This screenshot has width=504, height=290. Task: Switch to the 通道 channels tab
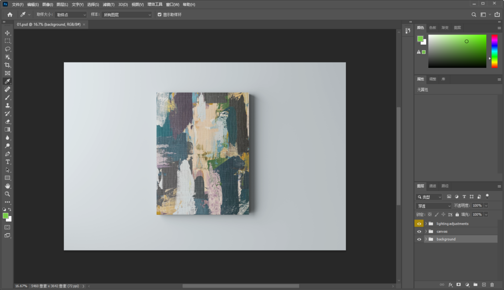coord(433,186)
